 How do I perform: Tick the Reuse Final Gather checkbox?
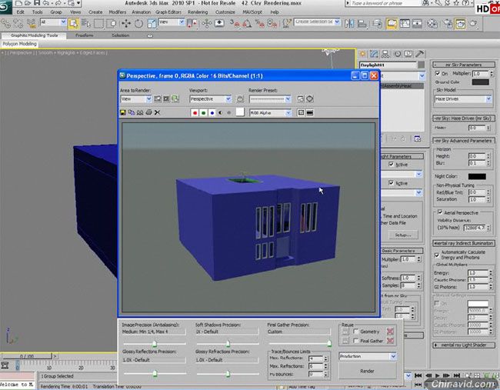(x=356, y=341)
